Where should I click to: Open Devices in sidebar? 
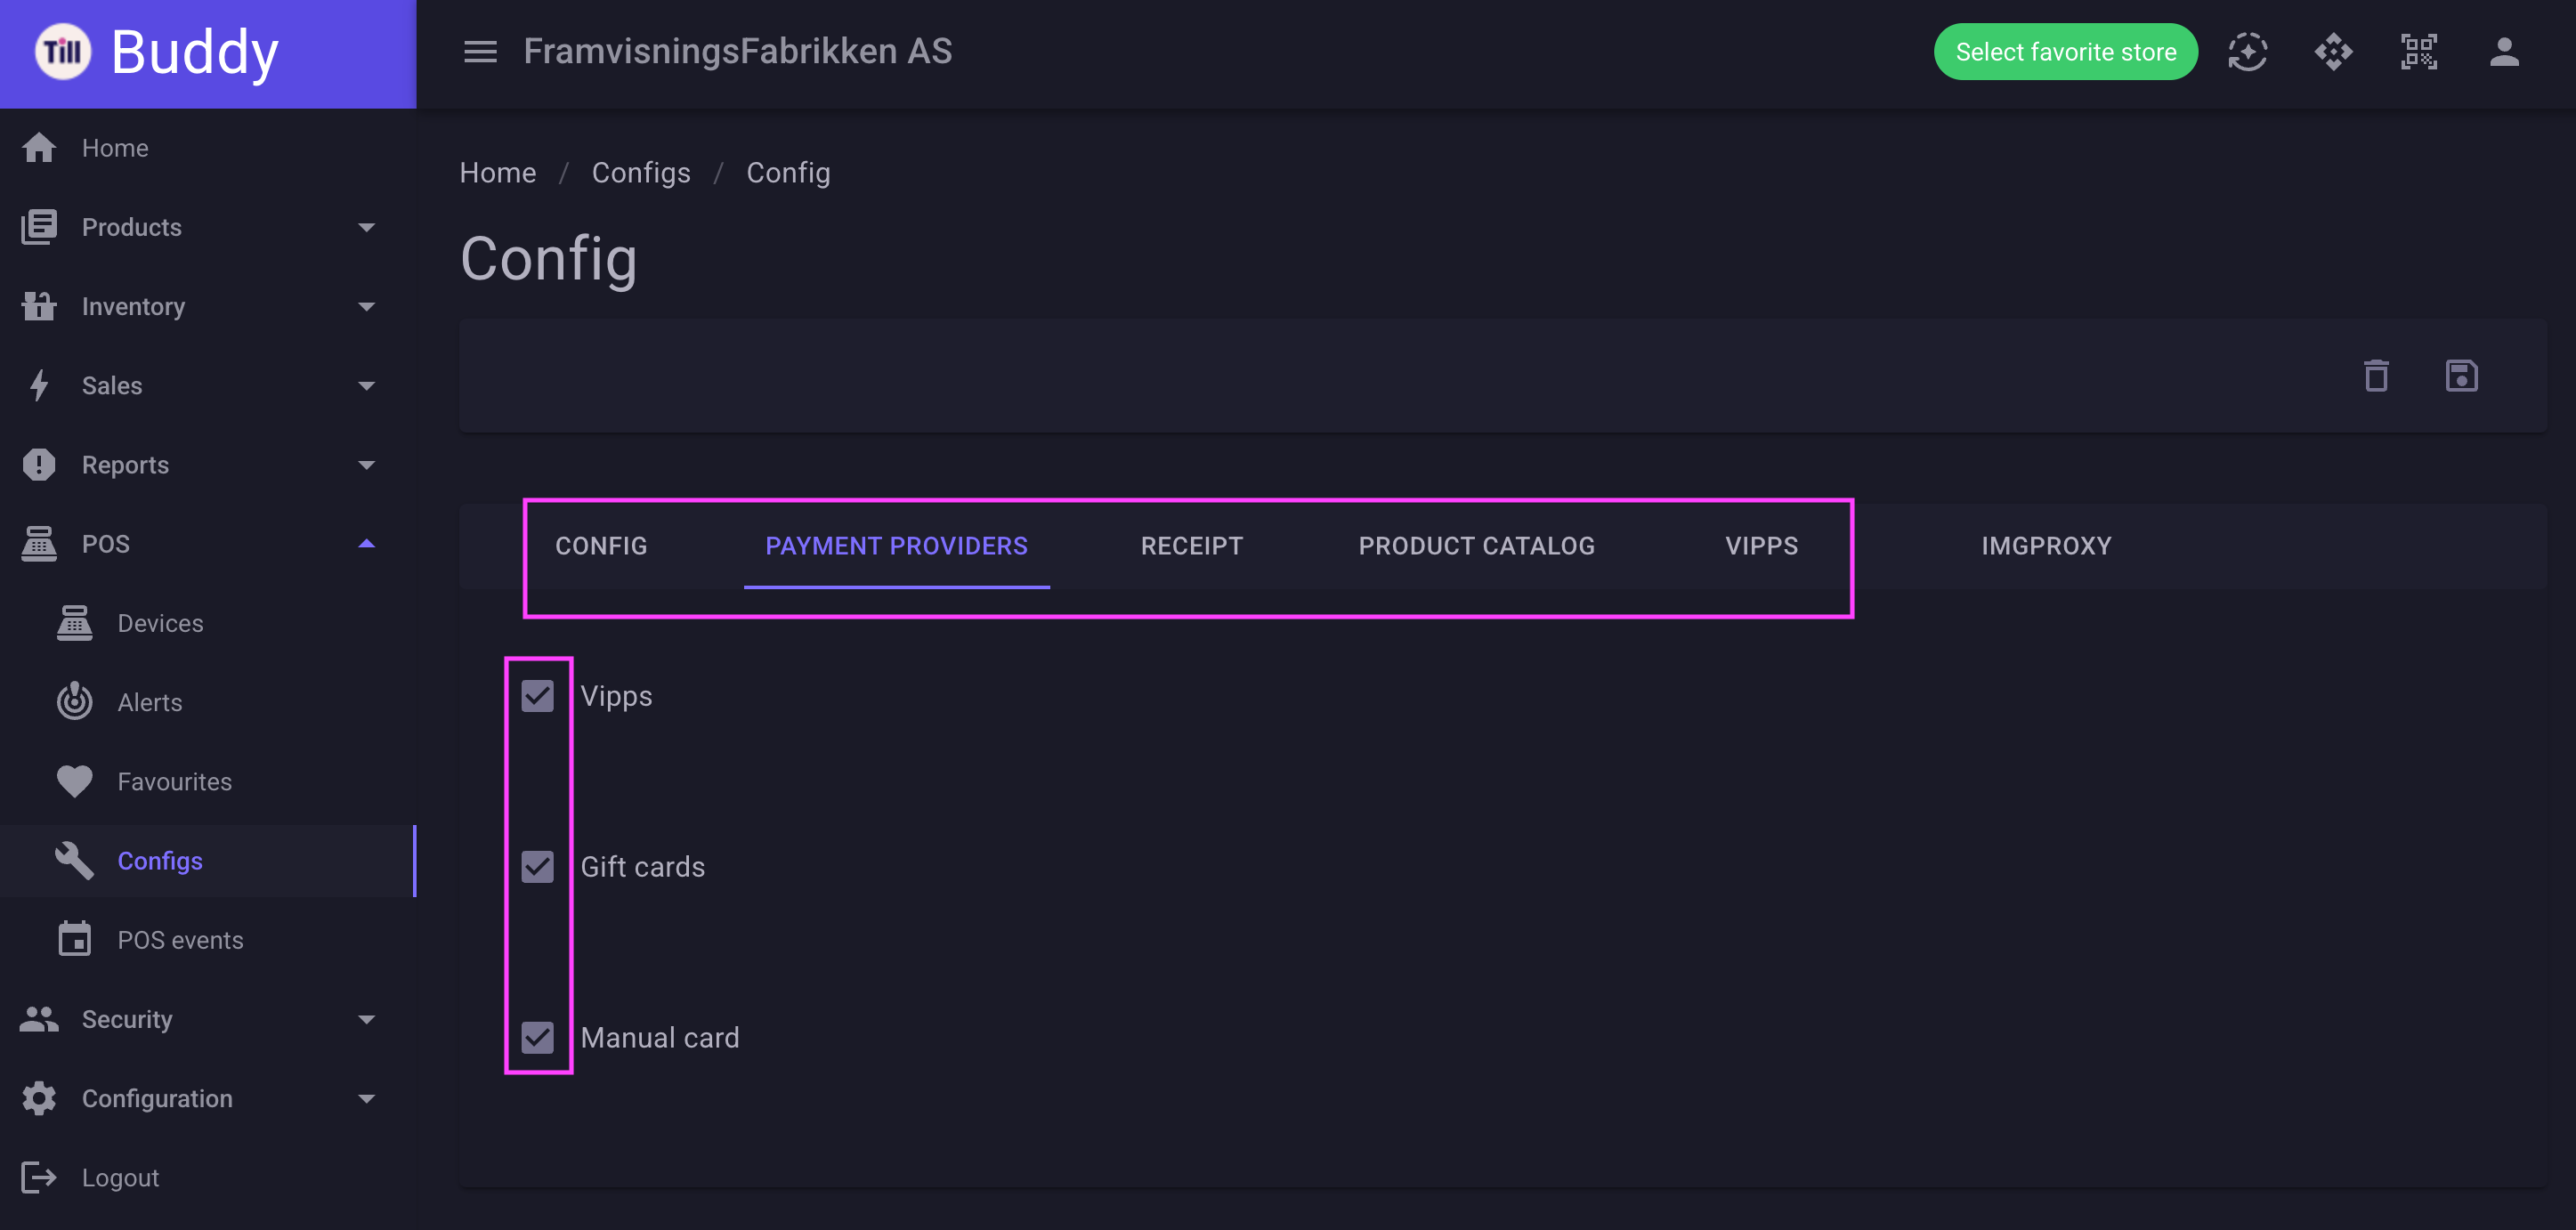208,623
